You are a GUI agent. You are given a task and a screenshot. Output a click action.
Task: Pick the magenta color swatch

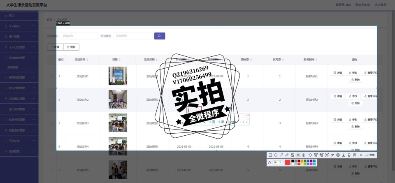tap(311, 164)
